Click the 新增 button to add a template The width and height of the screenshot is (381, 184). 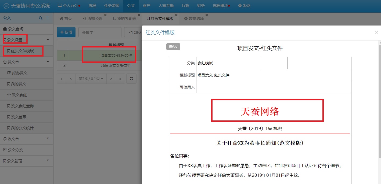click(x=66, y=32)
